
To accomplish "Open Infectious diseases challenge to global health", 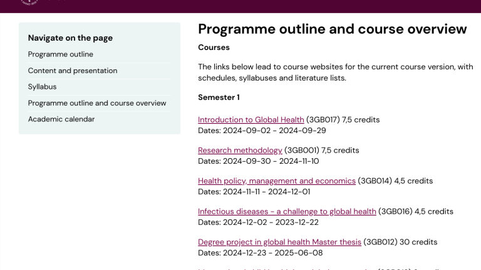I will (287, 211).
